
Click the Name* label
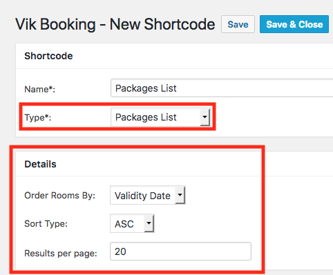(40, 89)
